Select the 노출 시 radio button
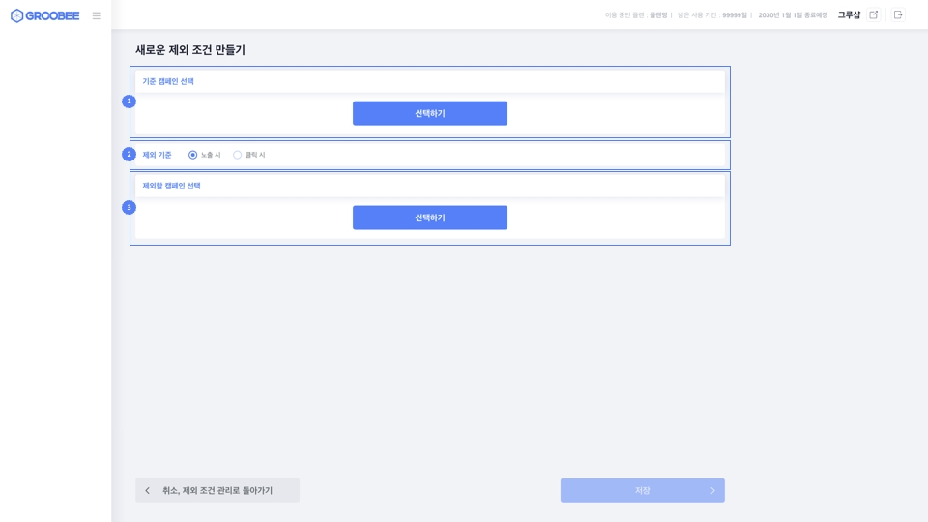 pos(193,155)
